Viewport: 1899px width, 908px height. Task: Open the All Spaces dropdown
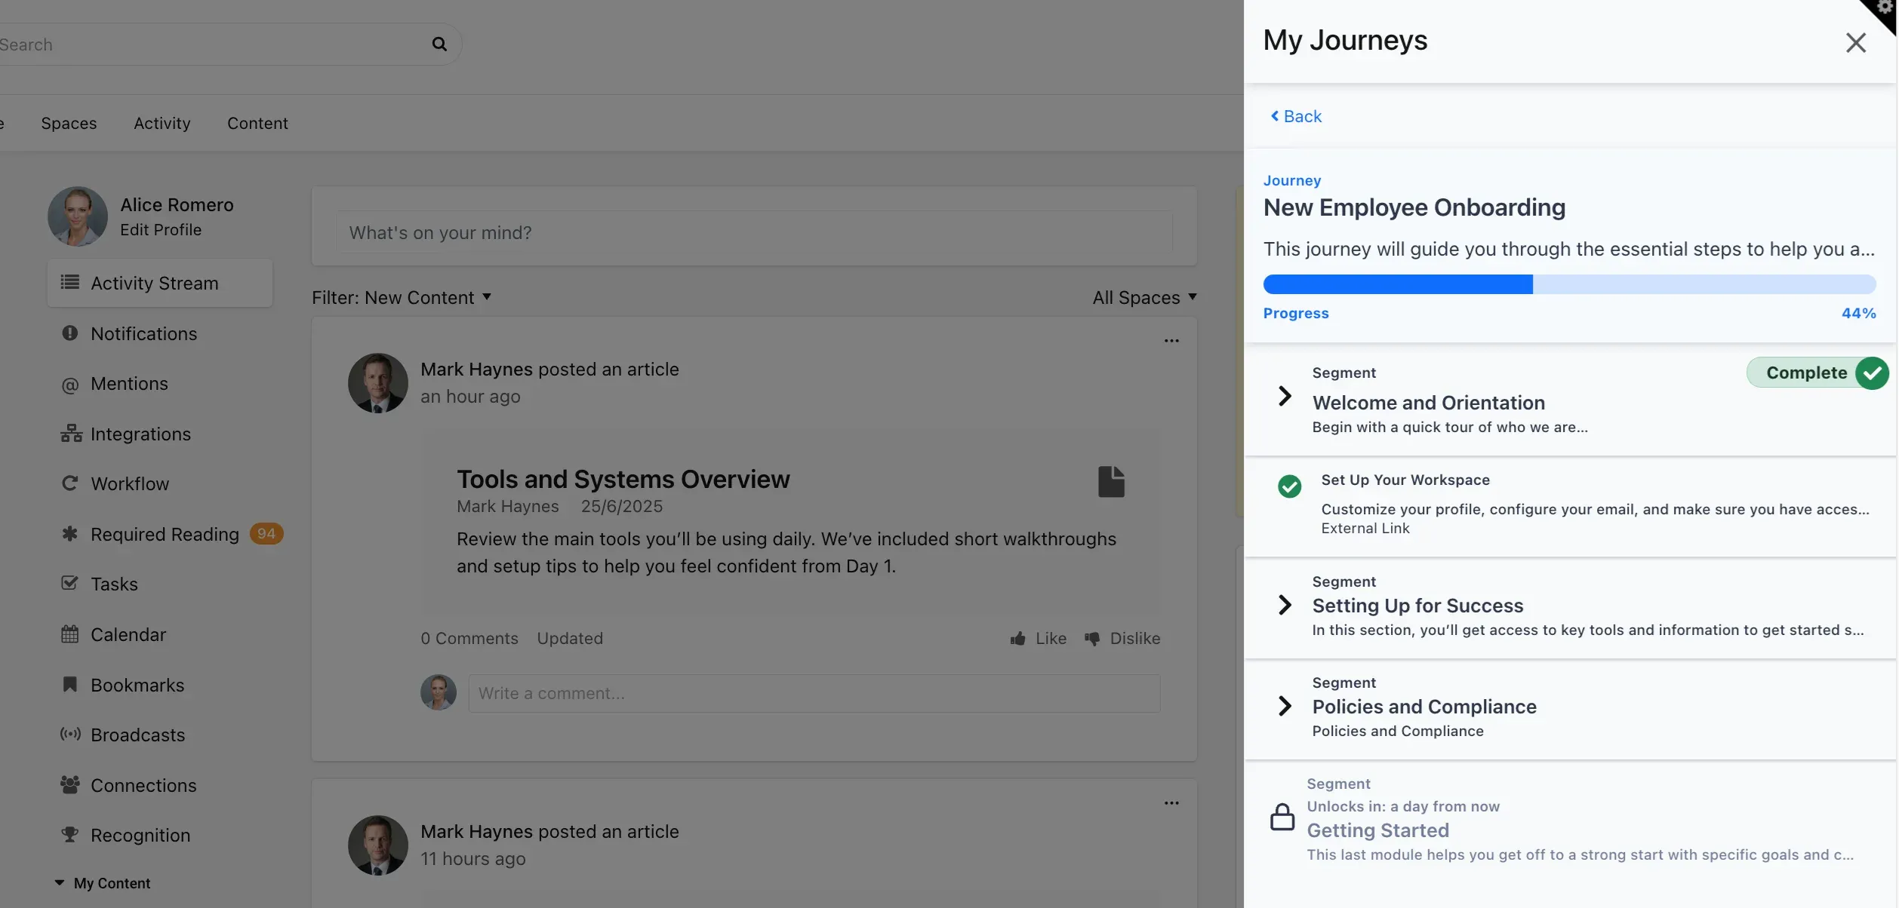point(1144,297)
